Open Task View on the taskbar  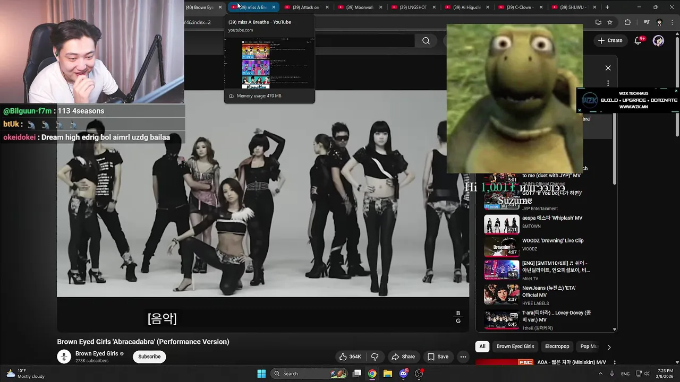pyautogui.click(x=357, y=374)
